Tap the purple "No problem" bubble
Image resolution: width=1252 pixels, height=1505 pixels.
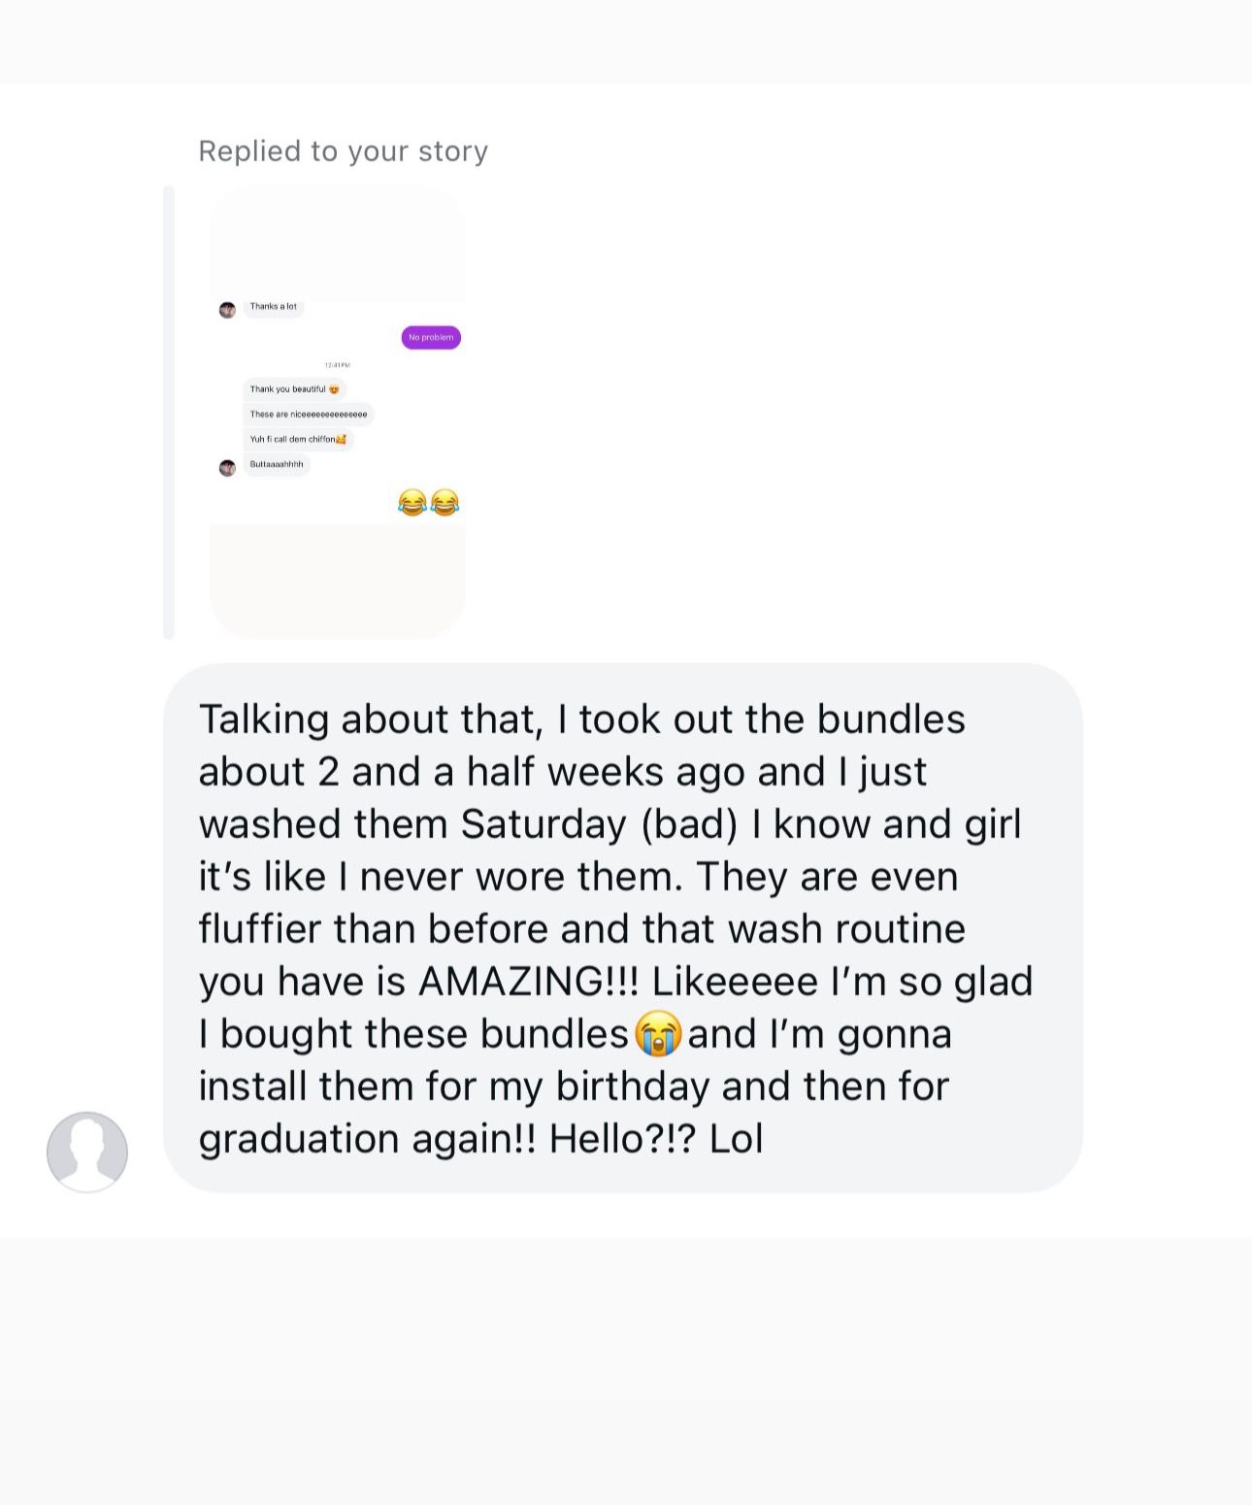point(431,337)
